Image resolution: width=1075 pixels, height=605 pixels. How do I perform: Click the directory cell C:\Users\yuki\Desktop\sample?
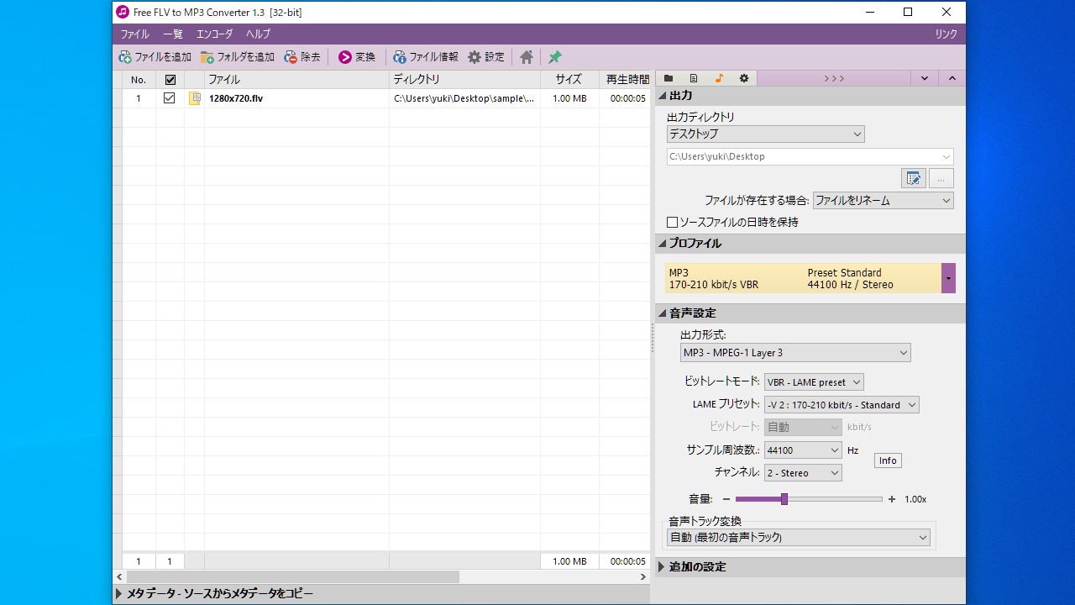[x=464, y=98]
